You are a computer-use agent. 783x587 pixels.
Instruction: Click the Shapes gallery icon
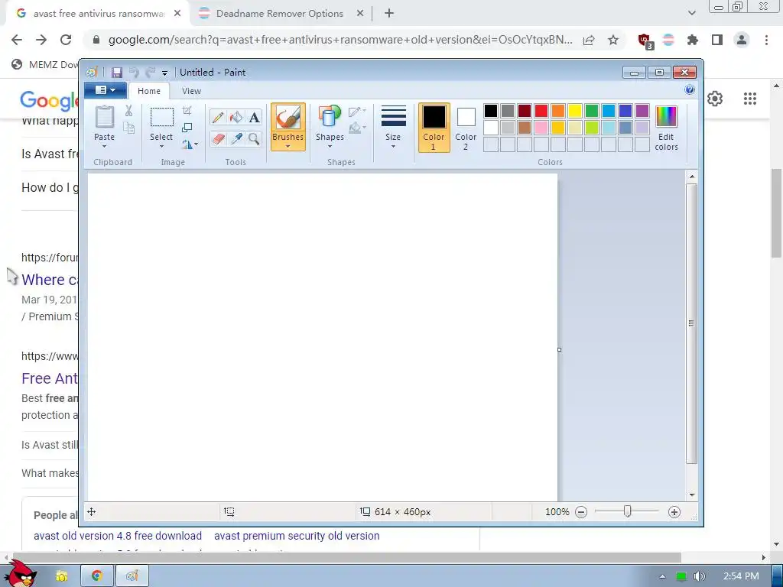point(329,117)
